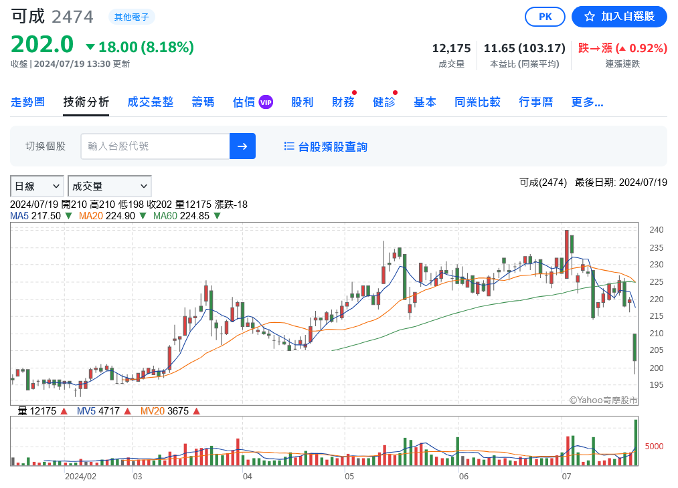Click the arrow search submit button

(242, 146)
